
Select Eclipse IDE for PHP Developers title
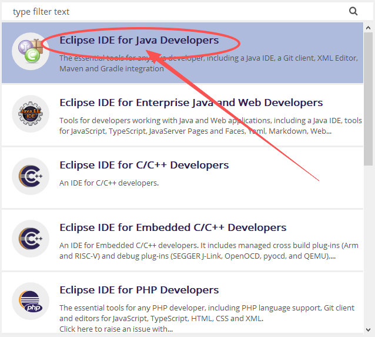(x=139, y=290)
